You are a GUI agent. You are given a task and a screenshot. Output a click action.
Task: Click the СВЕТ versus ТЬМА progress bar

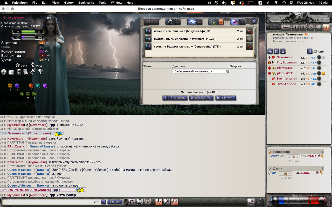(x=293, y=157)
